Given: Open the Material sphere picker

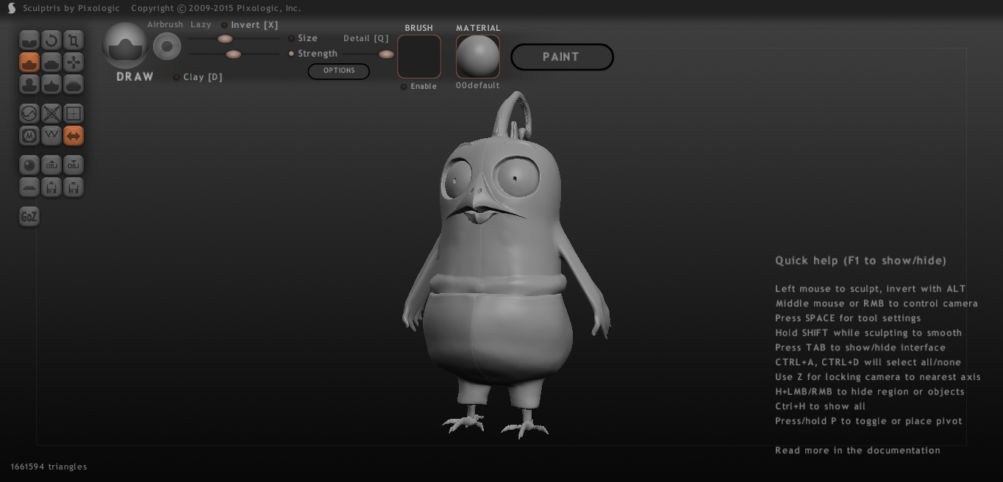Looking at the screenshot, I should tap(478, 57).
